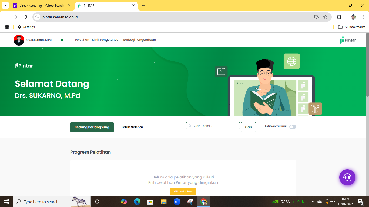Expand the tab search dropdown arrow
Image resolution: width=369 pixels, height=207 pixels.
coord(5,5)
